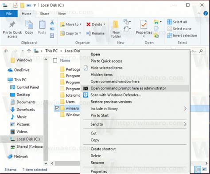Click the Up one level arrow

29,51
